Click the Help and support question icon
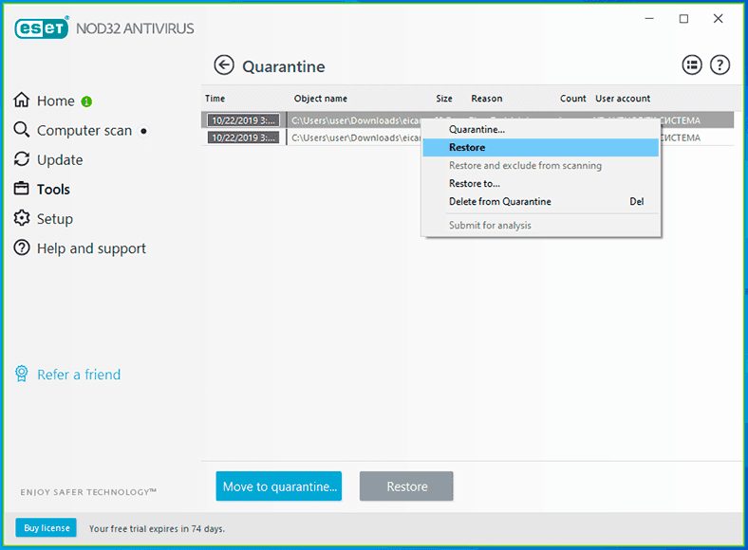Image resolution: width=748 pixels, height=550 pixels. click(x=22, y=247)
